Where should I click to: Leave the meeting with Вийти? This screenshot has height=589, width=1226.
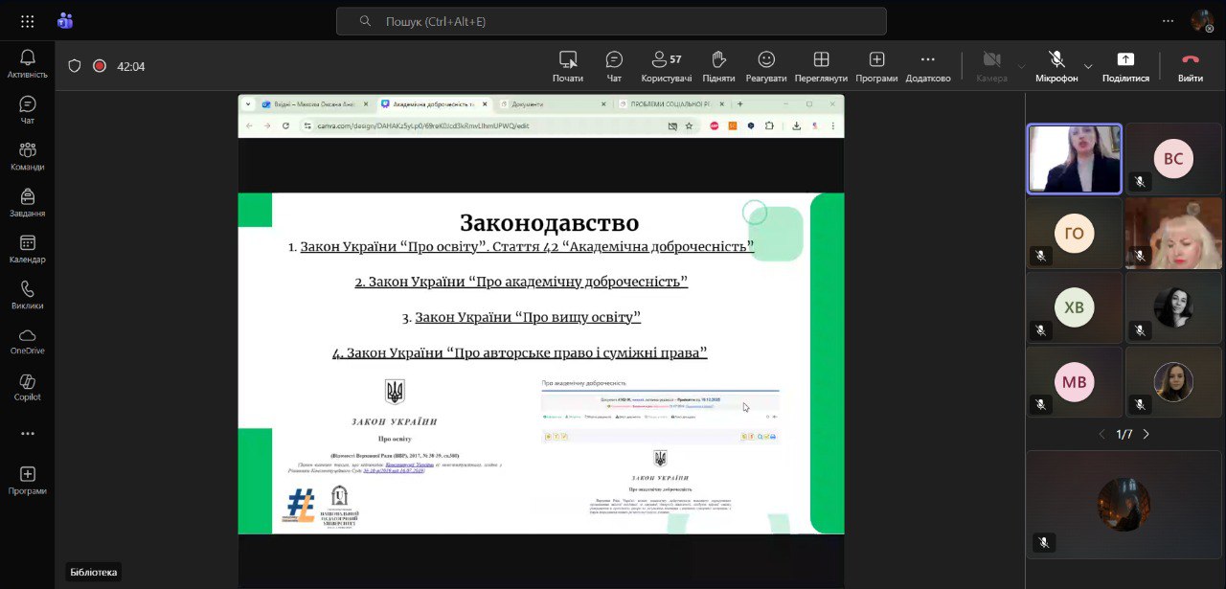pyautogui.click(x=1191, y=65)
